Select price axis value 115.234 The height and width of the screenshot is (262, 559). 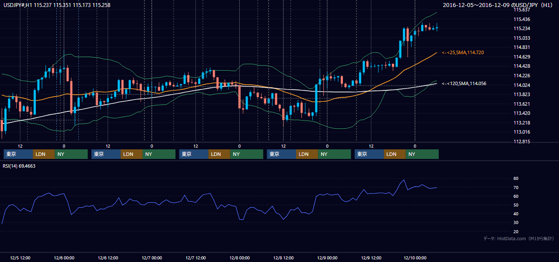tap(522, 29)
